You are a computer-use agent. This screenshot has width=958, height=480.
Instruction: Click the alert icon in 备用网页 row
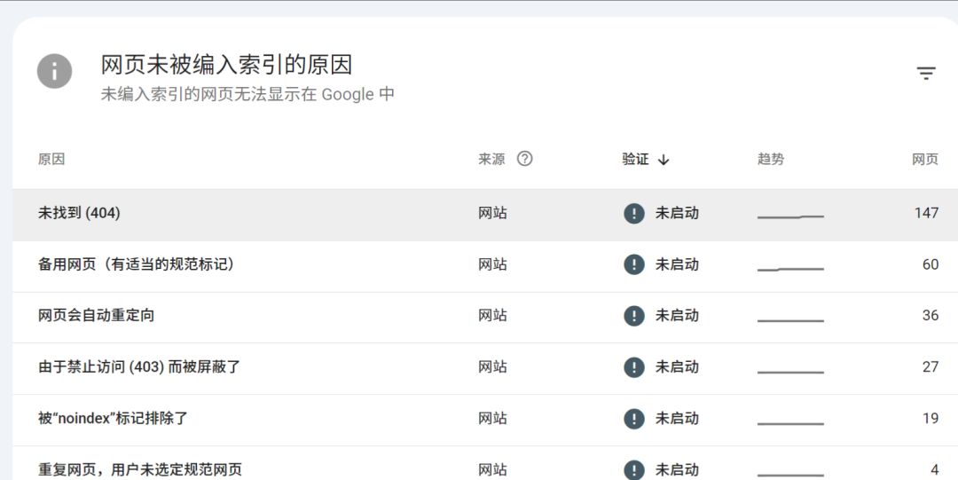[x=634, y=264]
